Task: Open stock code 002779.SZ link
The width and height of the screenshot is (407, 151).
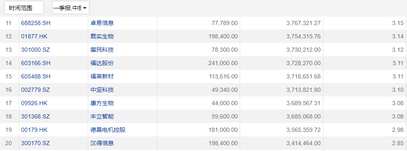Action: click(35, 90)
